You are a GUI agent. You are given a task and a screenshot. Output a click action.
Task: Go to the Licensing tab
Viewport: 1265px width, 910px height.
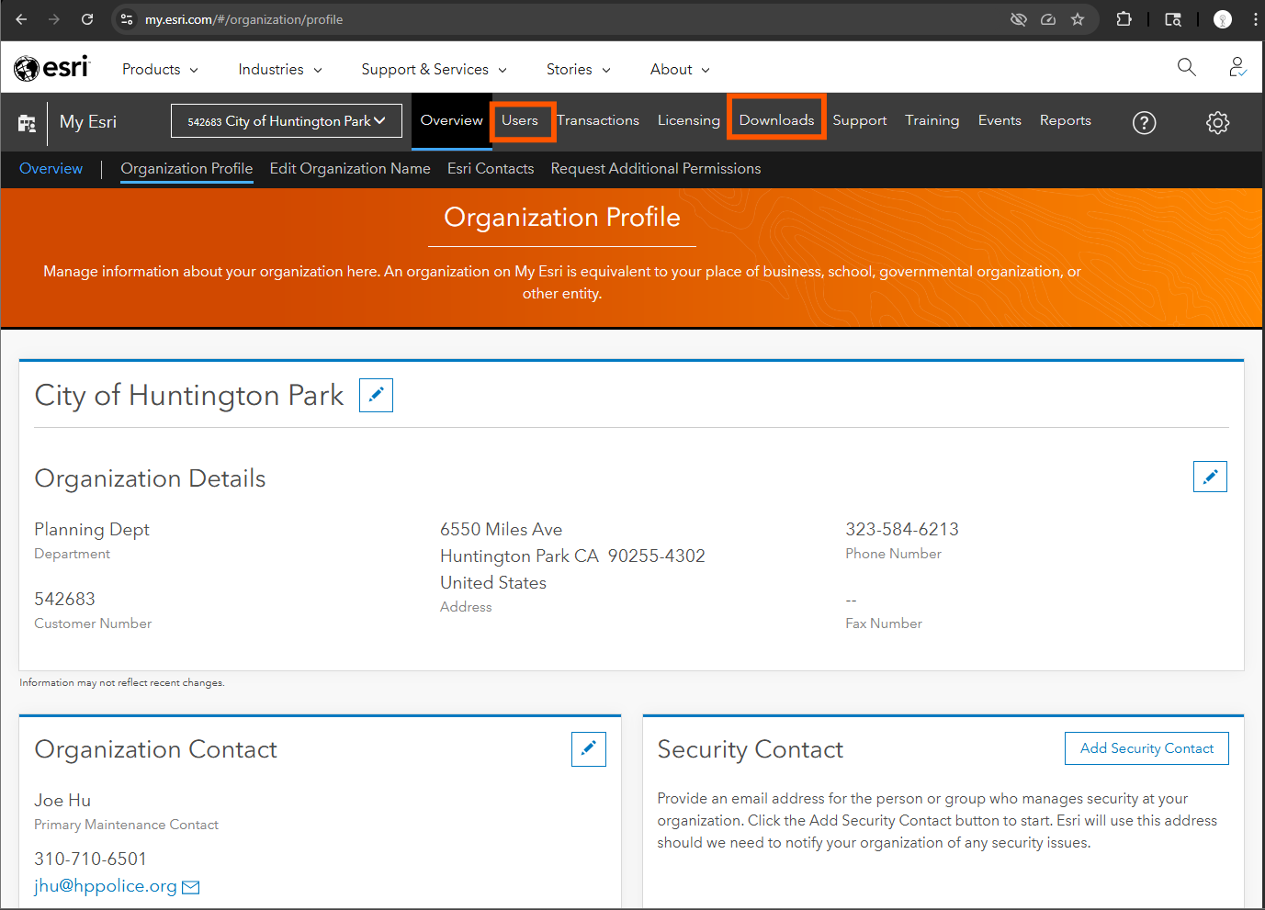[689, 120]
